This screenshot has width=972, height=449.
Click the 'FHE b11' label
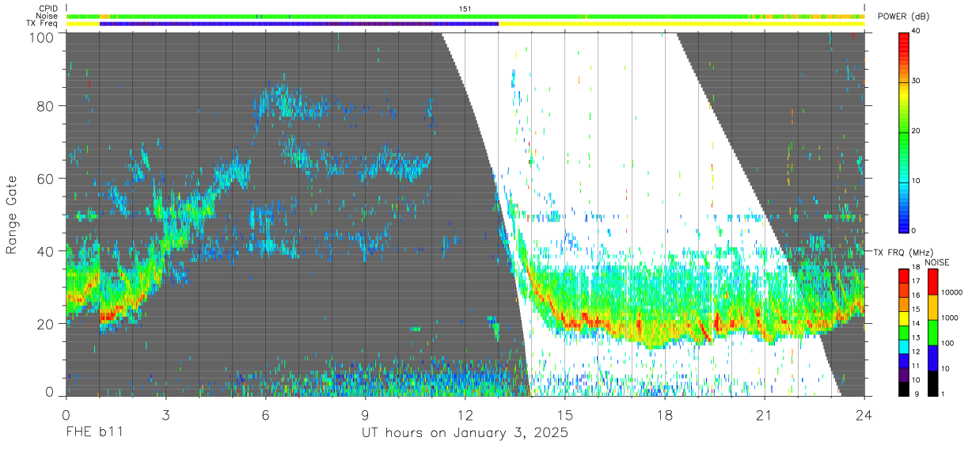tap(93, 433)
